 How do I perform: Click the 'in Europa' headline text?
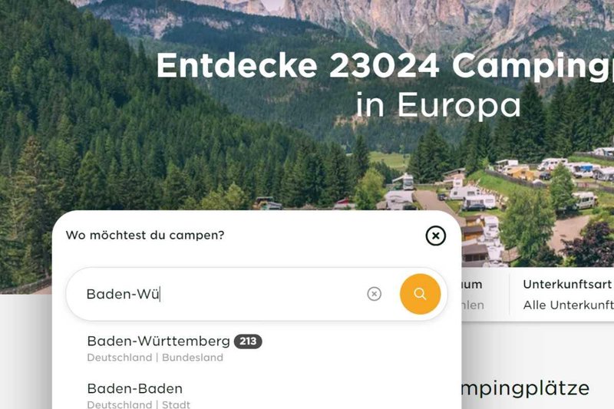438,105
